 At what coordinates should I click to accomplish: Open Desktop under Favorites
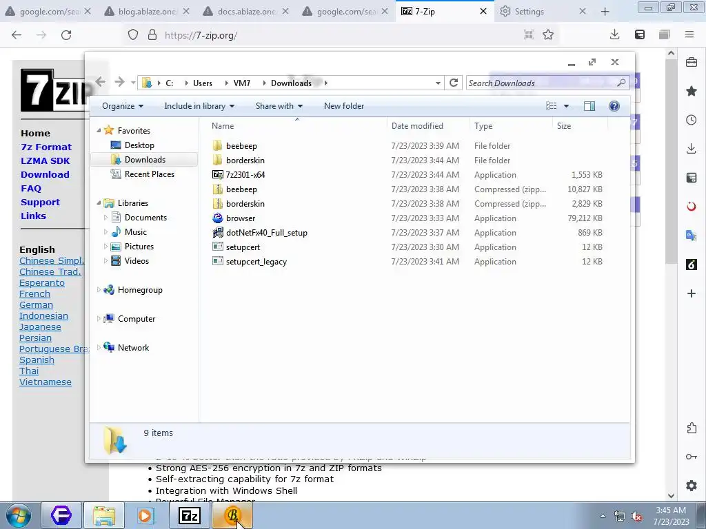coord(139,145)
